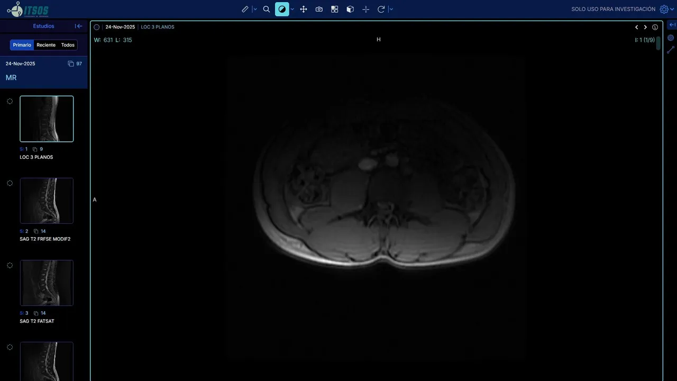The width and height of the screenshot is (677, 381).
Task: Collapse the Estudios side panel
Action: click(x=79, y=26)
